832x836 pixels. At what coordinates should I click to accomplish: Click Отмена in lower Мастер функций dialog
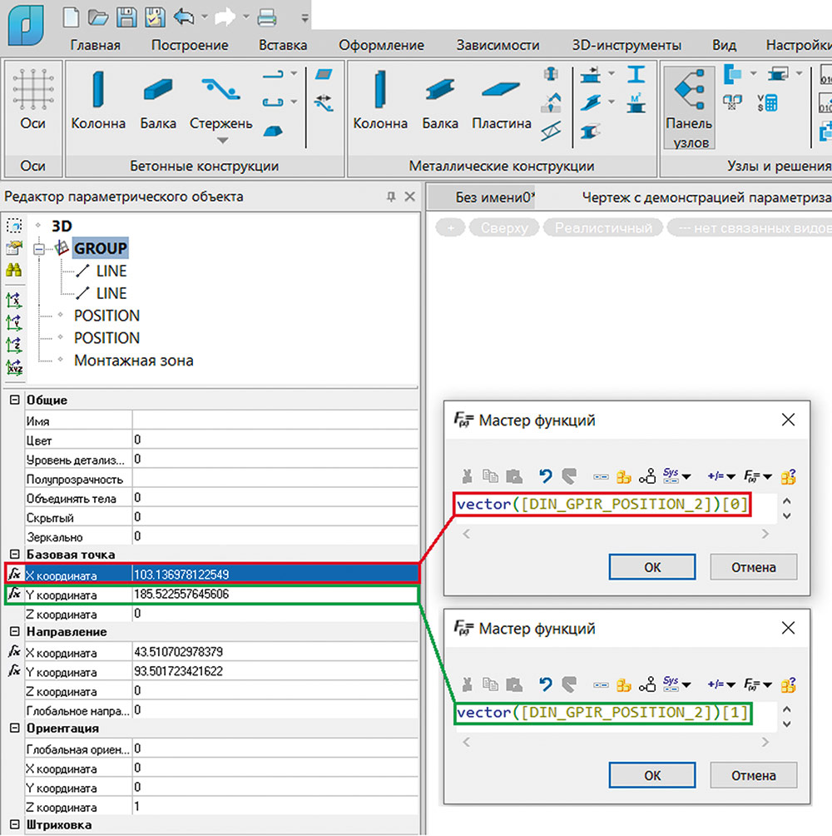(x=753, y=775)
